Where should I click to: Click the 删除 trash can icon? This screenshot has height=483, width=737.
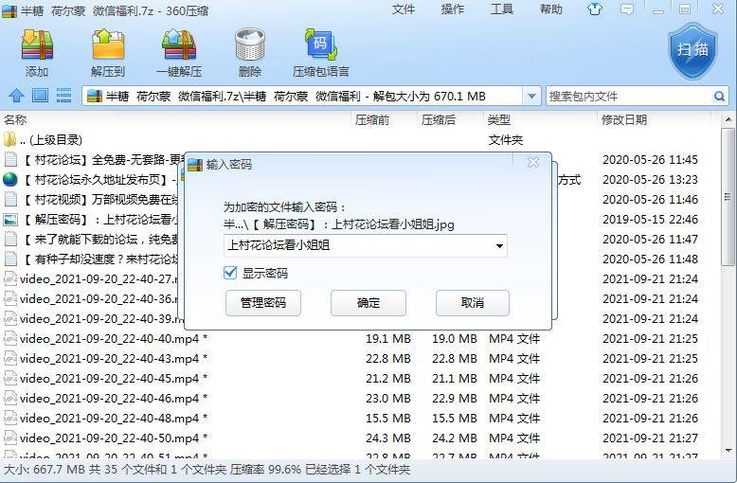point(249,47)
